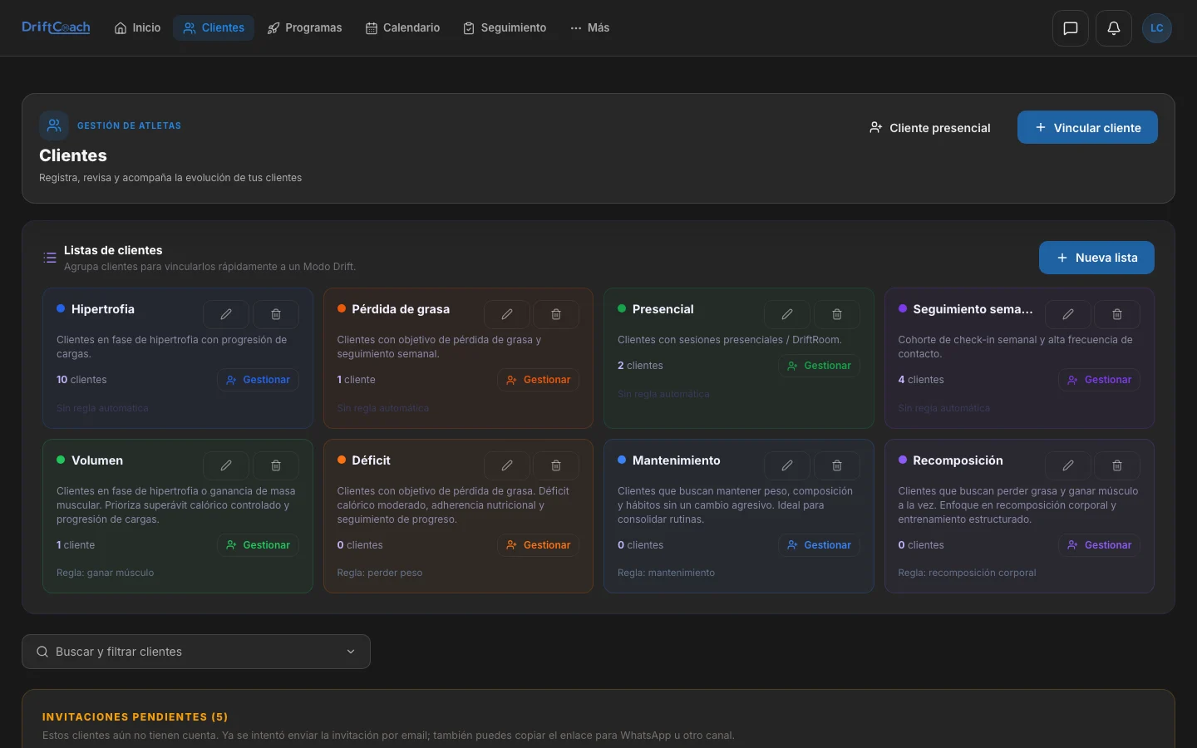Create a list with Nueva lista
This screenshot has width=1197, height=748.
coord(1096,258)
